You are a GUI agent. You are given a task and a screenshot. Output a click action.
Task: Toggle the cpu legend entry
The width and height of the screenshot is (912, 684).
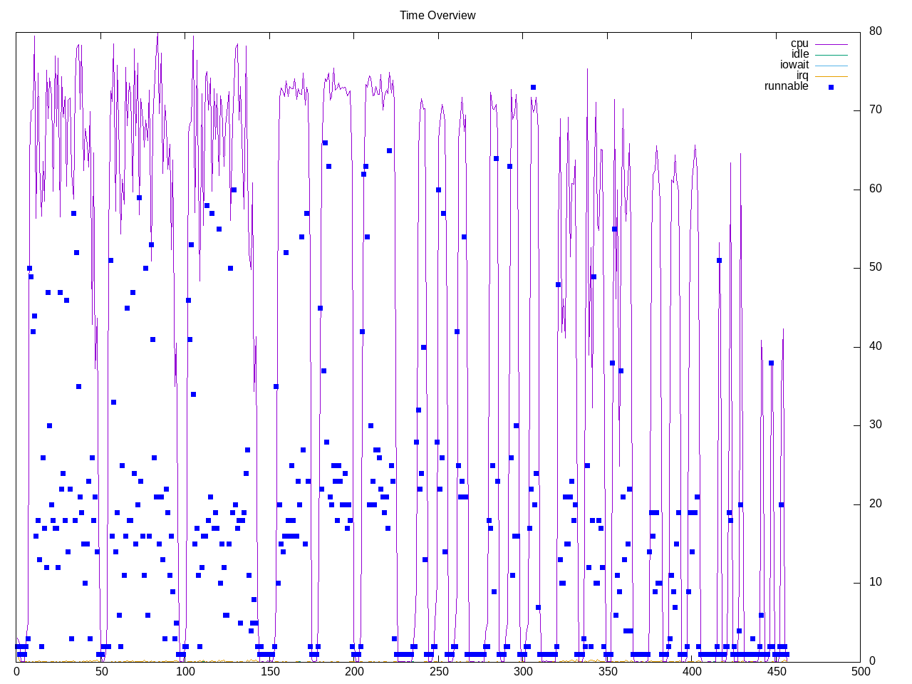click(x=799, y=43)
